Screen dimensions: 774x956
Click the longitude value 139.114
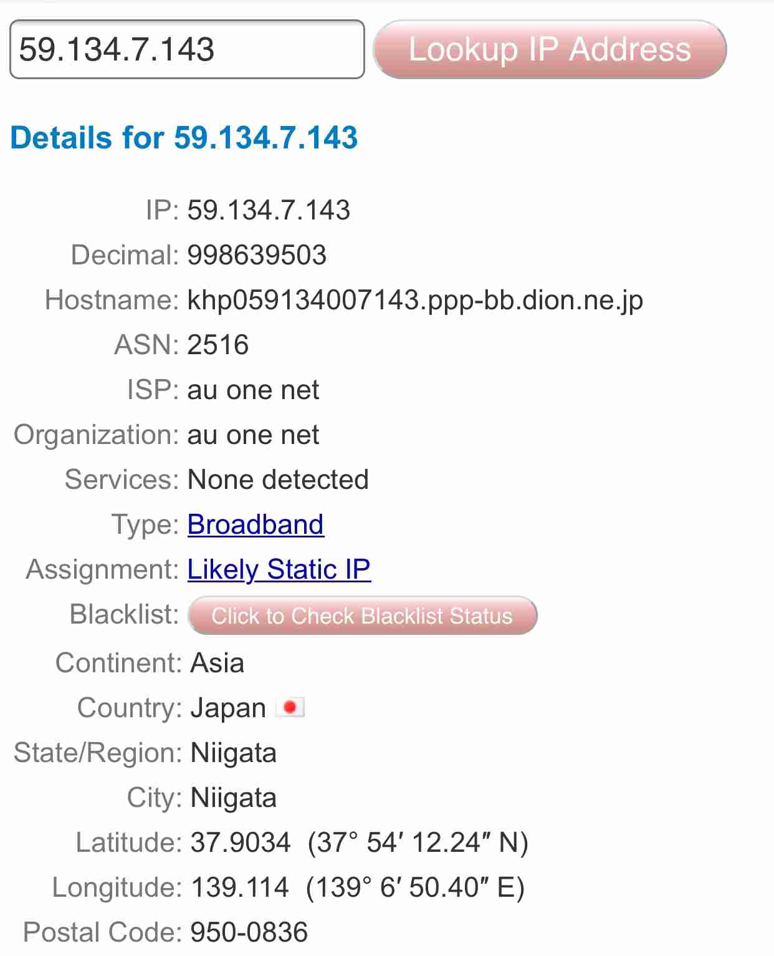click(240, 887)
